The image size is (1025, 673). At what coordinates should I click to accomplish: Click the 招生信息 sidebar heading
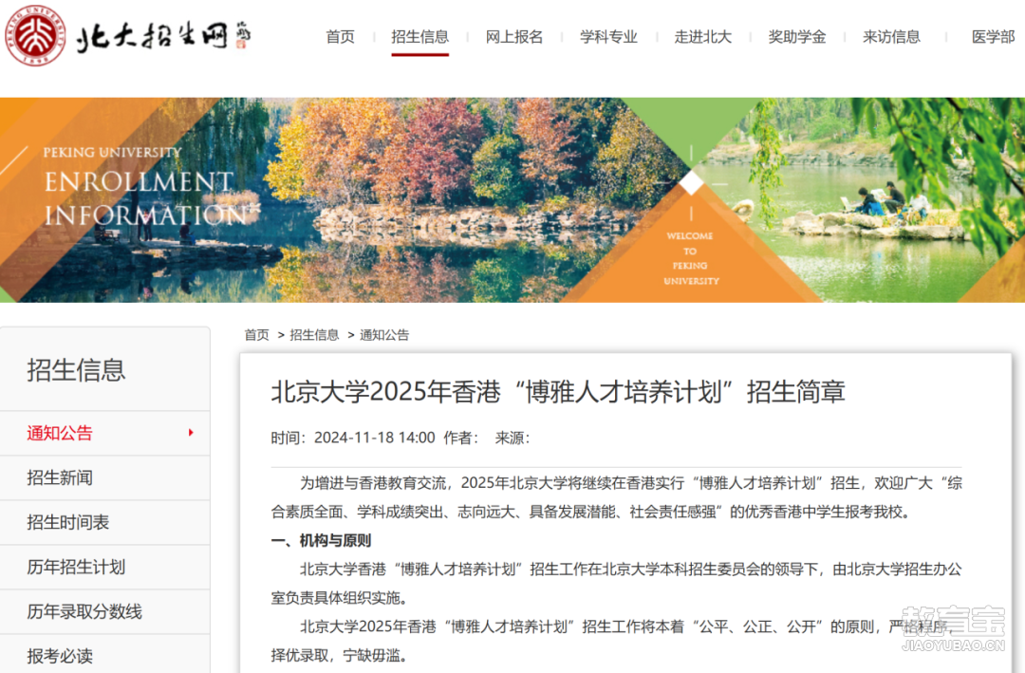click(76, 370)
